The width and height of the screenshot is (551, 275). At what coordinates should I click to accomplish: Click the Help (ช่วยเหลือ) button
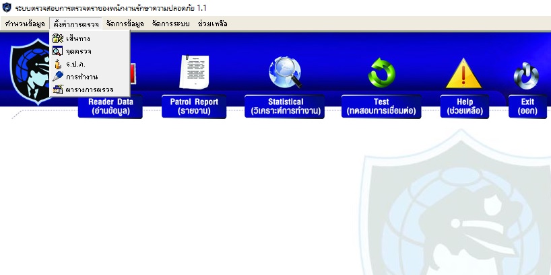[465, 106]
